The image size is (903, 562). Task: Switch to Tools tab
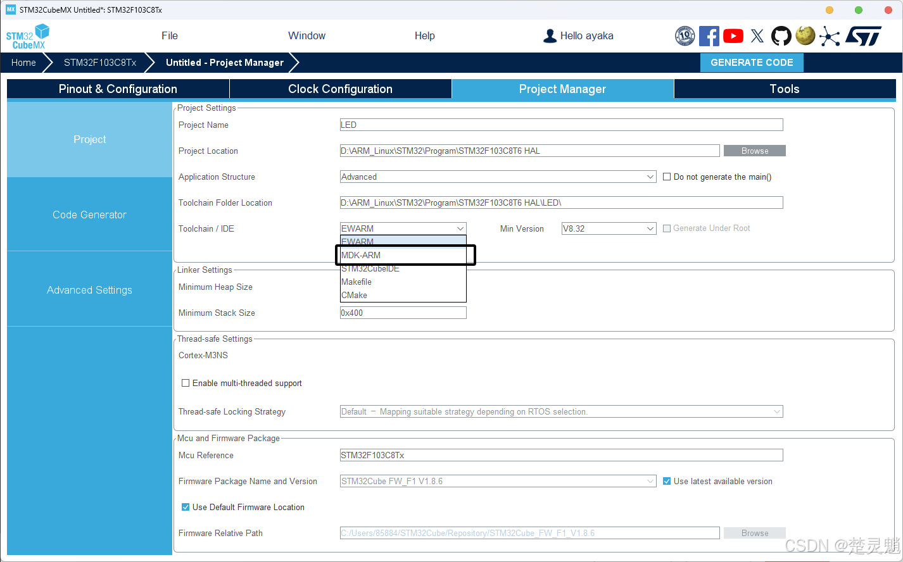click(785, 89)
